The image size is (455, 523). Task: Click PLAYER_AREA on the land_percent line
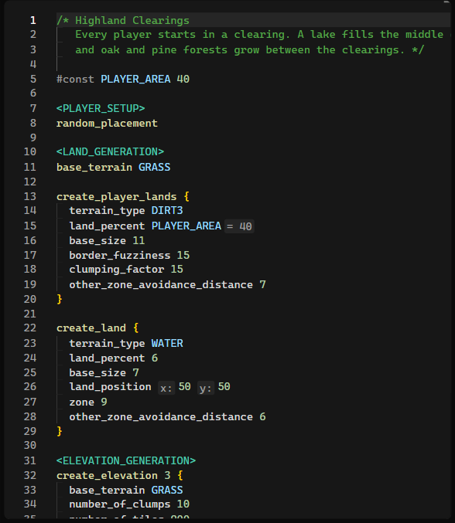[x=186, y=226]
